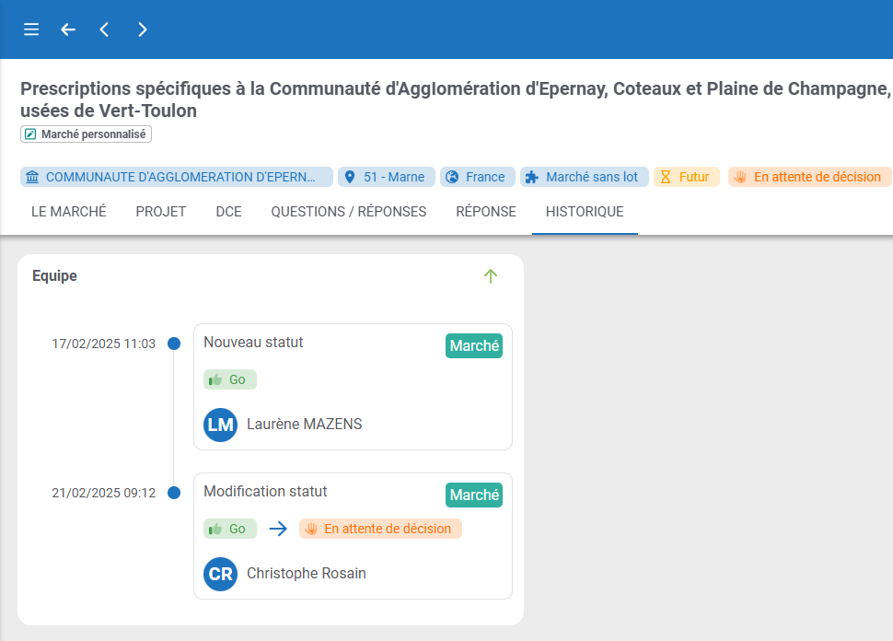Click the Marché personnalisé badge
Viewport: 893px width, 641px height.
click(86, 134)
